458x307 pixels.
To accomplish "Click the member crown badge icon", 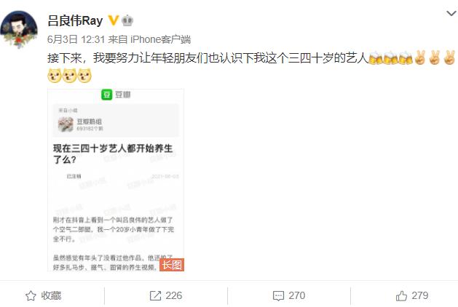I will 127,20.
